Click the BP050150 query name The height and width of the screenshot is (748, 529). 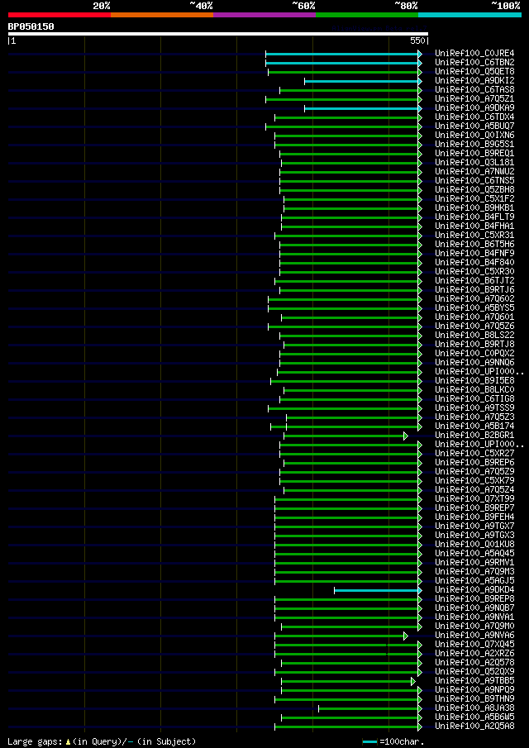31,26
